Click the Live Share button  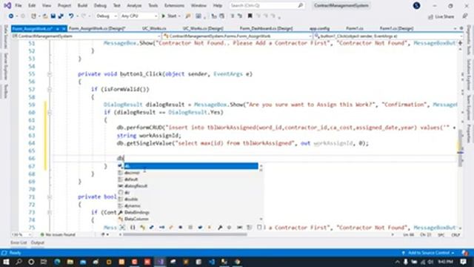(441, 16)
